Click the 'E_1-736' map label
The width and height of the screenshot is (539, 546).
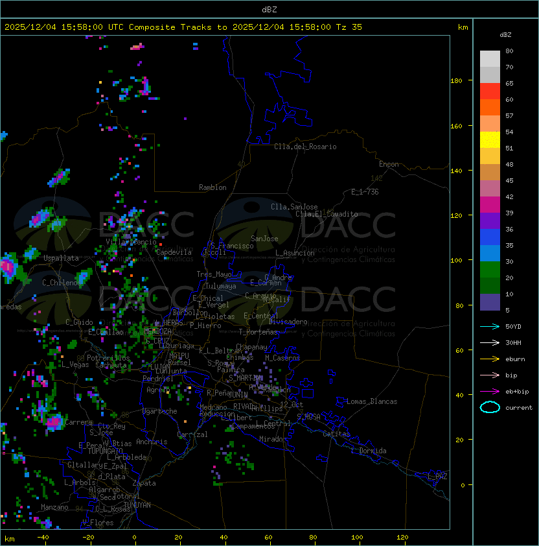pyautogui.click(x=365, y=192)
